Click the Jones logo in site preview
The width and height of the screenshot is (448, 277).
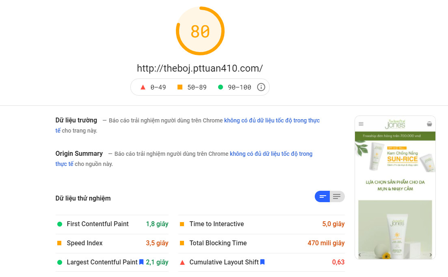pos(395,124)
